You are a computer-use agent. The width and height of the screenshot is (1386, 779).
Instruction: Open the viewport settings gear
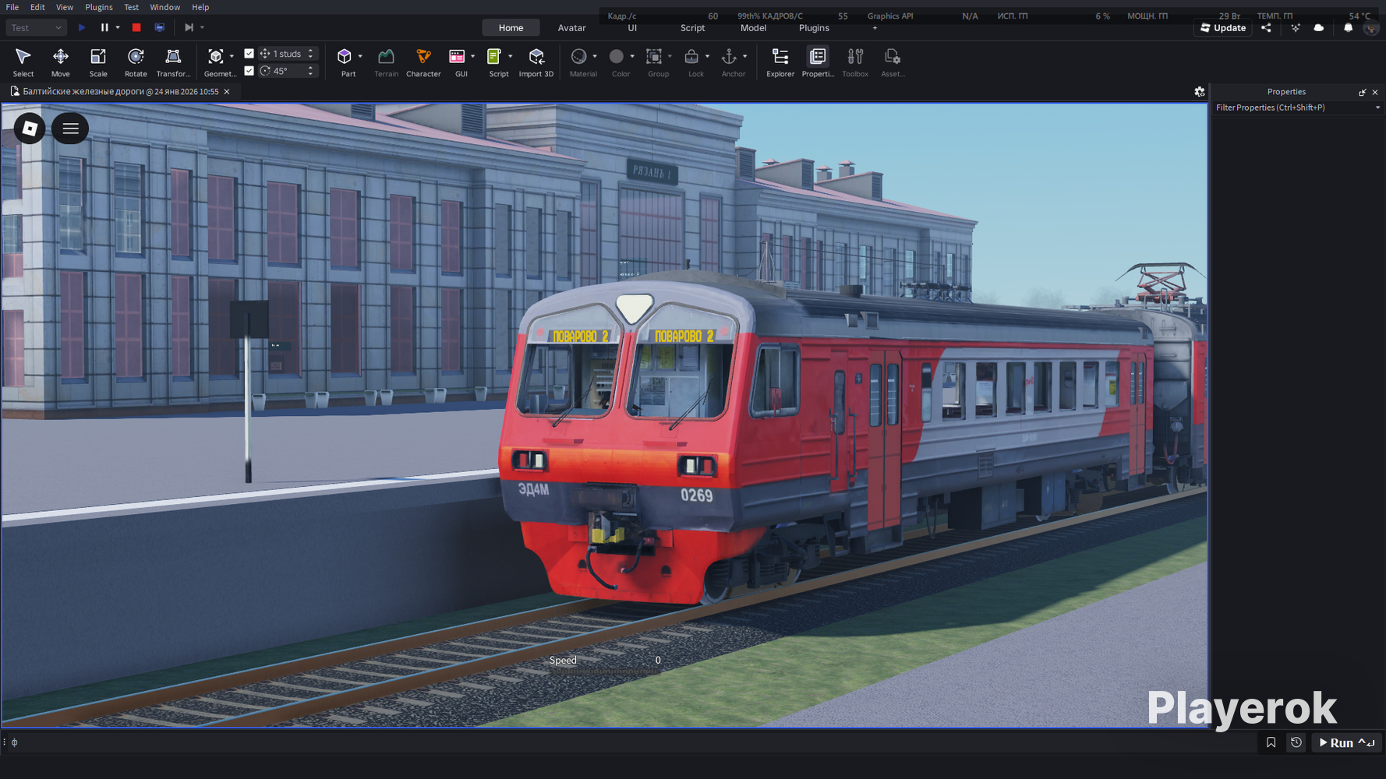tap(1200, 92)
